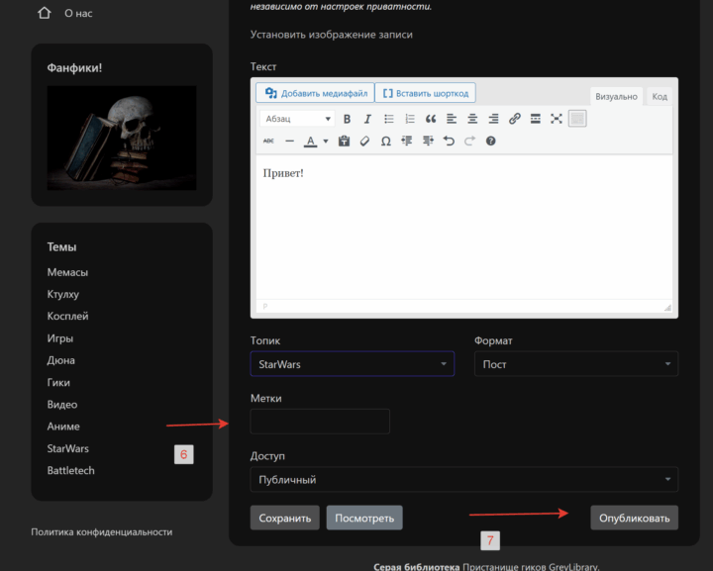Open the Абзац paragraph format dropdown
This screenshot has height=571, width=713.
click(297, 119)
